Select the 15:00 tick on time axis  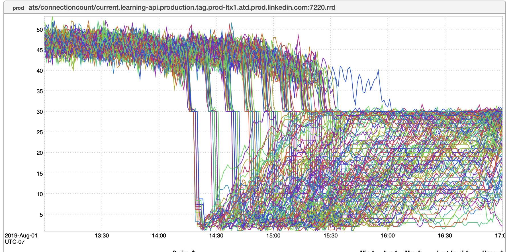[273, 236]
